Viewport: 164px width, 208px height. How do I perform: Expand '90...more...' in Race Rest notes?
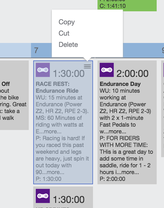50,172
